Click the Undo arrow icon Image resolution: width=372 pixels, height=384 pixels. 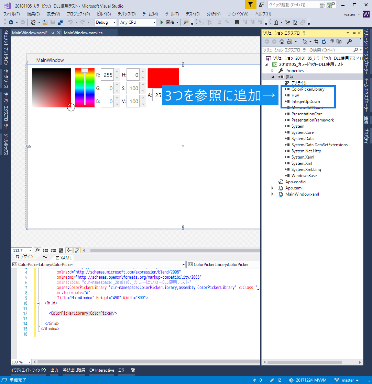point(70,22)
